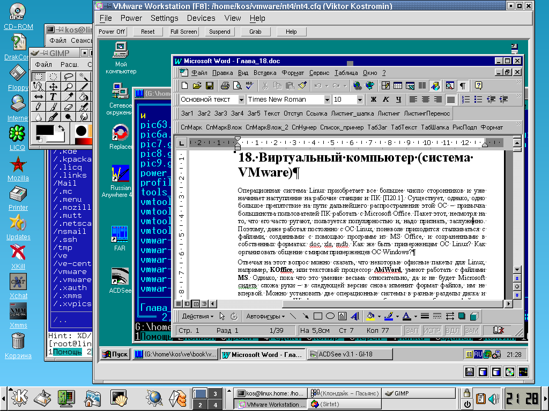Open the Times New Roman font dropdown
Screen dimensions: 549x411
(327, 100)
